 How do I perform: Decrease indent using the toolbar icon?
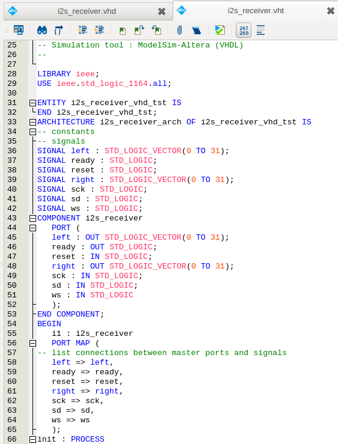pos(99,29)
